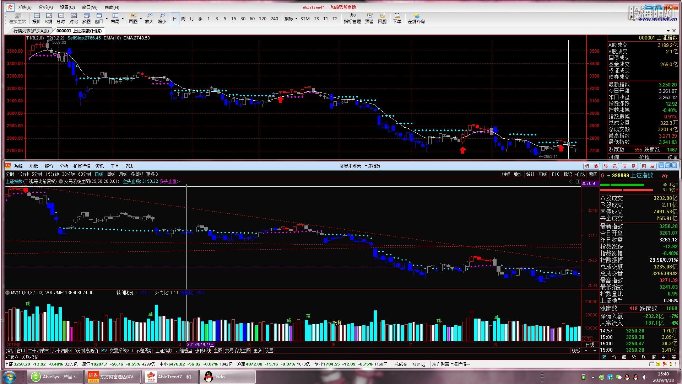
Task: Toggle the T1 indicator
Action: tap(326, 18)
